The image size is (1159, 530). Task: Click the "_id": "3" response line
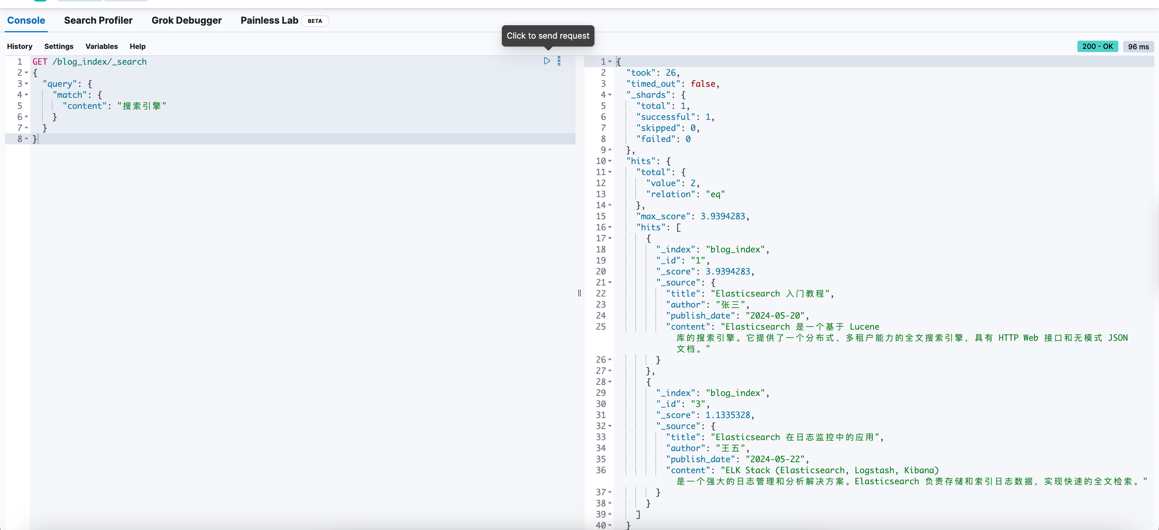pos(682,404)
